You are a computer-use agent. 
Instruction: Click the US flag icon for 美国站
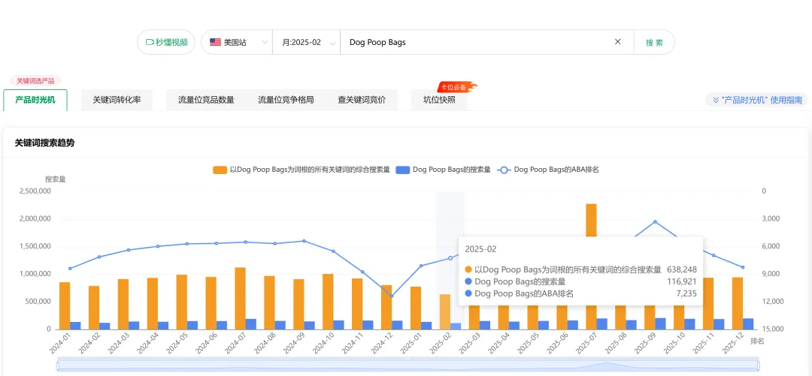[x=215, y=42]
